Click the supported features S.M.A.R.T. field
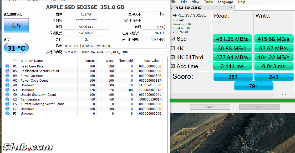Screen dimensions: 295x153 pos(115,52)
